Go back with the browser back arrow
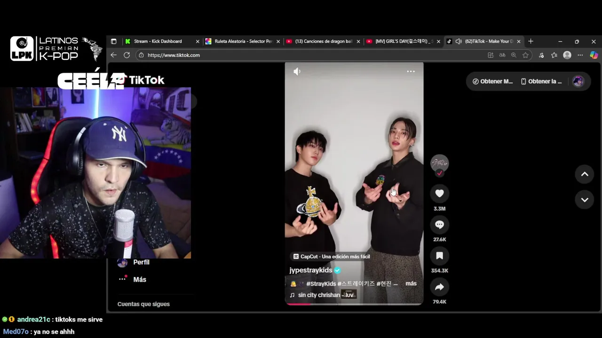602x338 pixels. pyautogui.click(x=113, y=55)
